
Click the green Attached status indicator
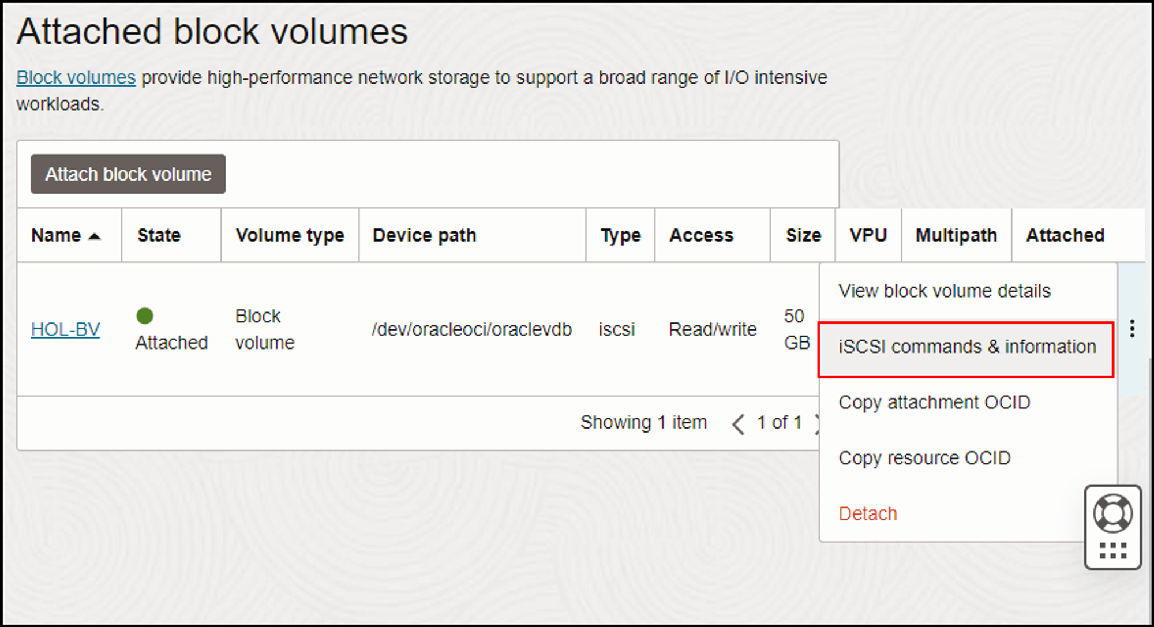click(x=145, y=316)
